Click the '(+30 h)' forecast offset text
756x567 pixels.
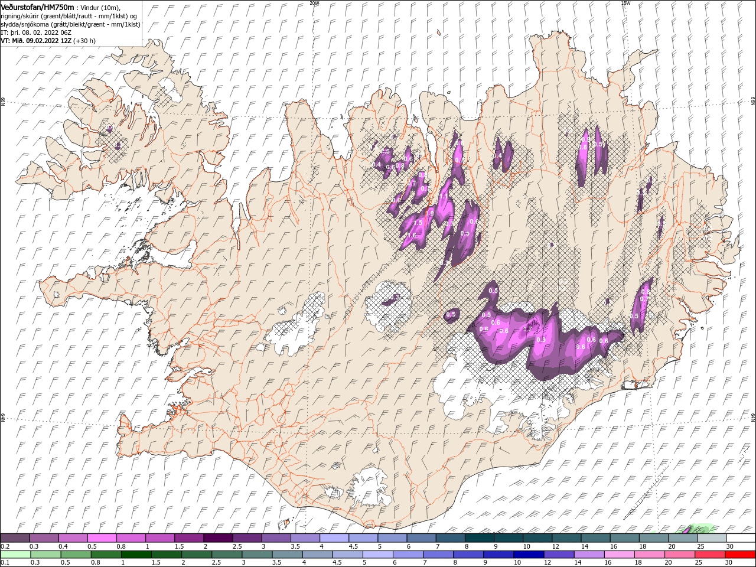coord(84,41)
